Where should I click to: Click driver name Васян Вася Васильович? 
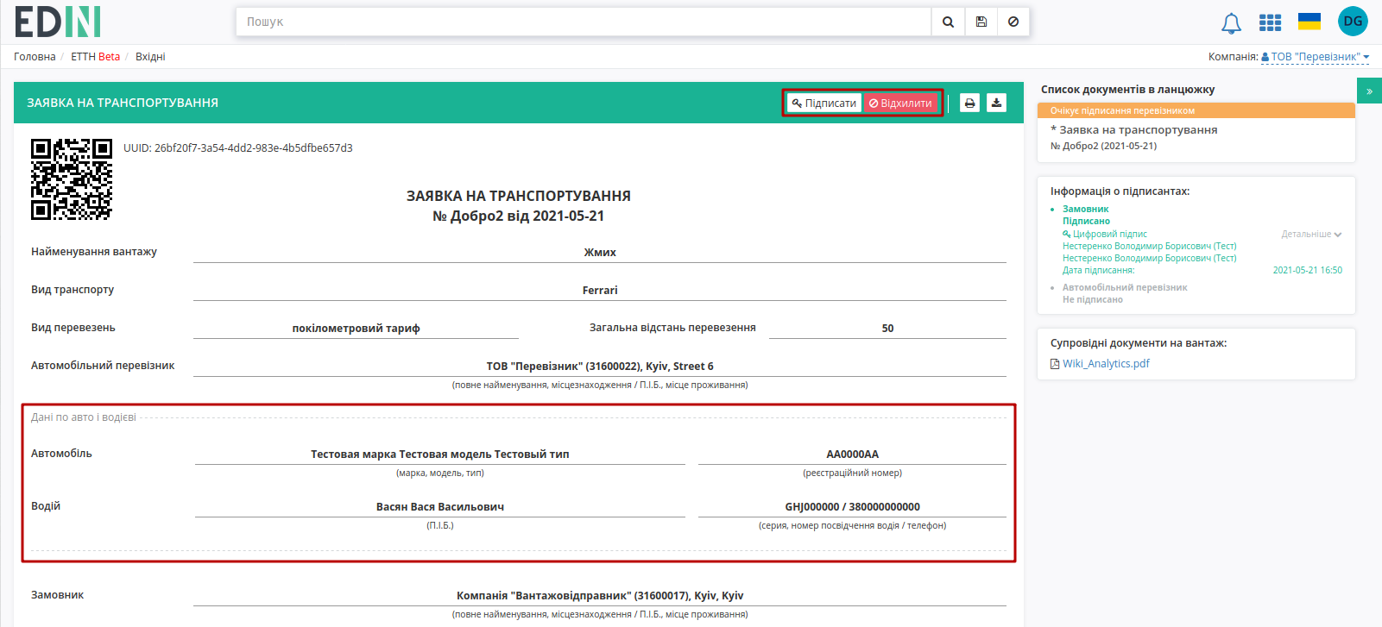(x=440, y=507)
